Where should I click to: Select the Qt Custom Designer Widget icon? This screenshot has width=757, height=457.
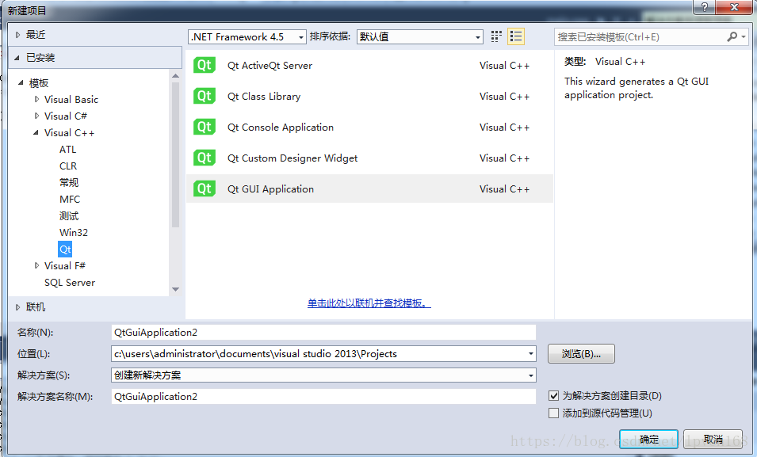click(205, 158)
